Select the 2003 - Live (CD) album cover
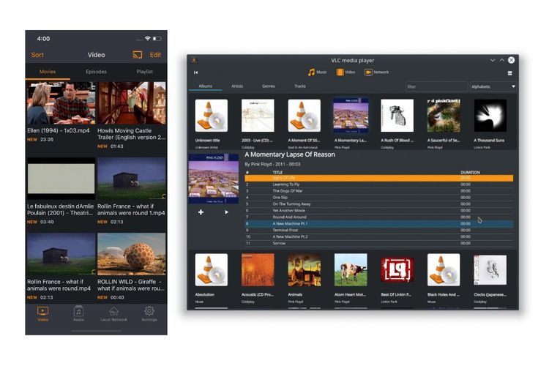The width and height of the screenshot is (549, 366). [258, 116]
